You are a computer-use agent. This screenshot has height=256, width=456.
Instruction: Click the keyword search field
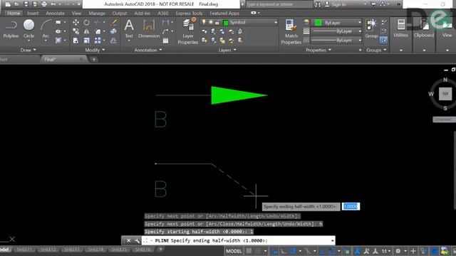click(279, 4)
